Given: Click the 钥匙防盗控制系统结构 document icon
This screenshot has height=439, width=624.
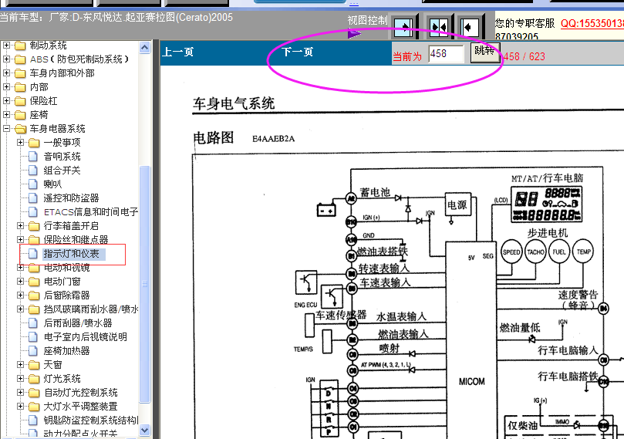Looking at the screenshot, I should pos(33,420).
